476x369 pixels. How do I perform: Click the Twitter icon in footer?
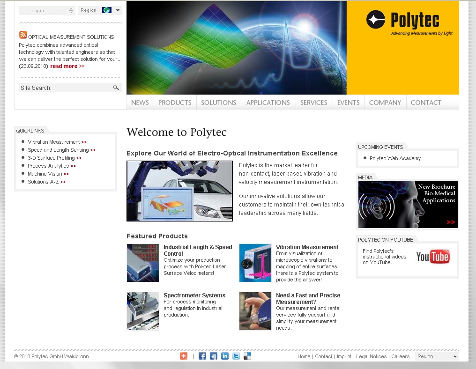click(236, 356)
